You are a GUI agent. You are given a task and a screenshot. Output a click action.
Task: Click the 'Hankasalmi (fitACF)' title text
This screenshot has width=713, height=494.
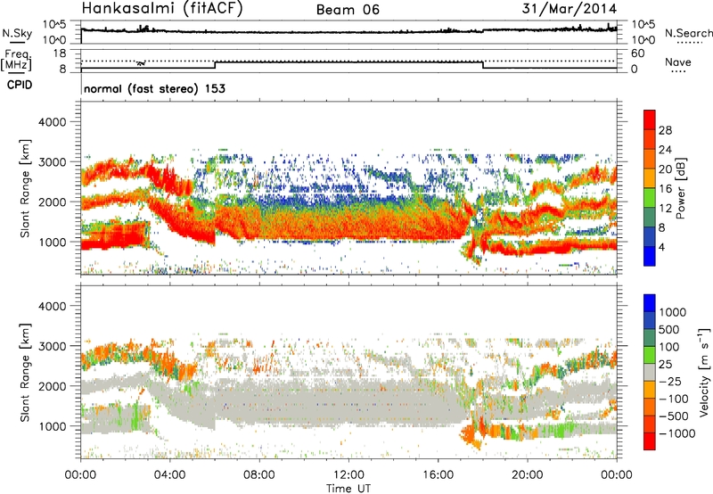pos(162,9)
